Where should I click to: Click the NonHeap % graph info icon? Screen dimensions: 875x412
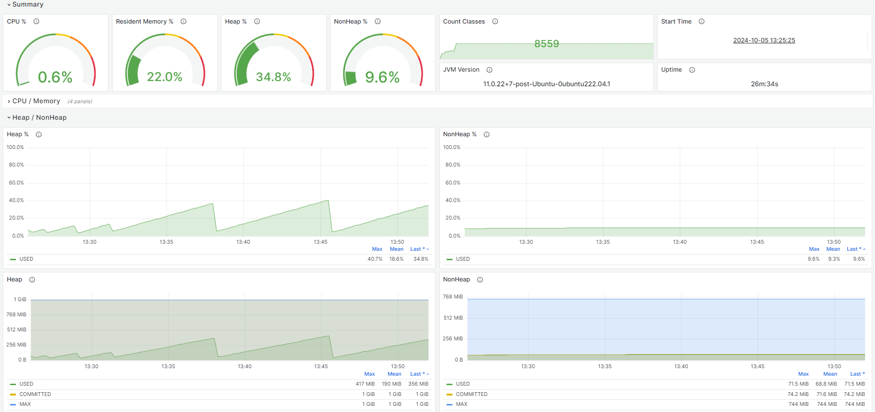(x=487, y=134)
